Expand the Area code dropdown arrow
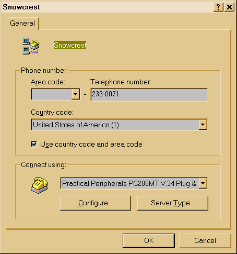The height and width of the screenshot is (254, 237). 76,94
